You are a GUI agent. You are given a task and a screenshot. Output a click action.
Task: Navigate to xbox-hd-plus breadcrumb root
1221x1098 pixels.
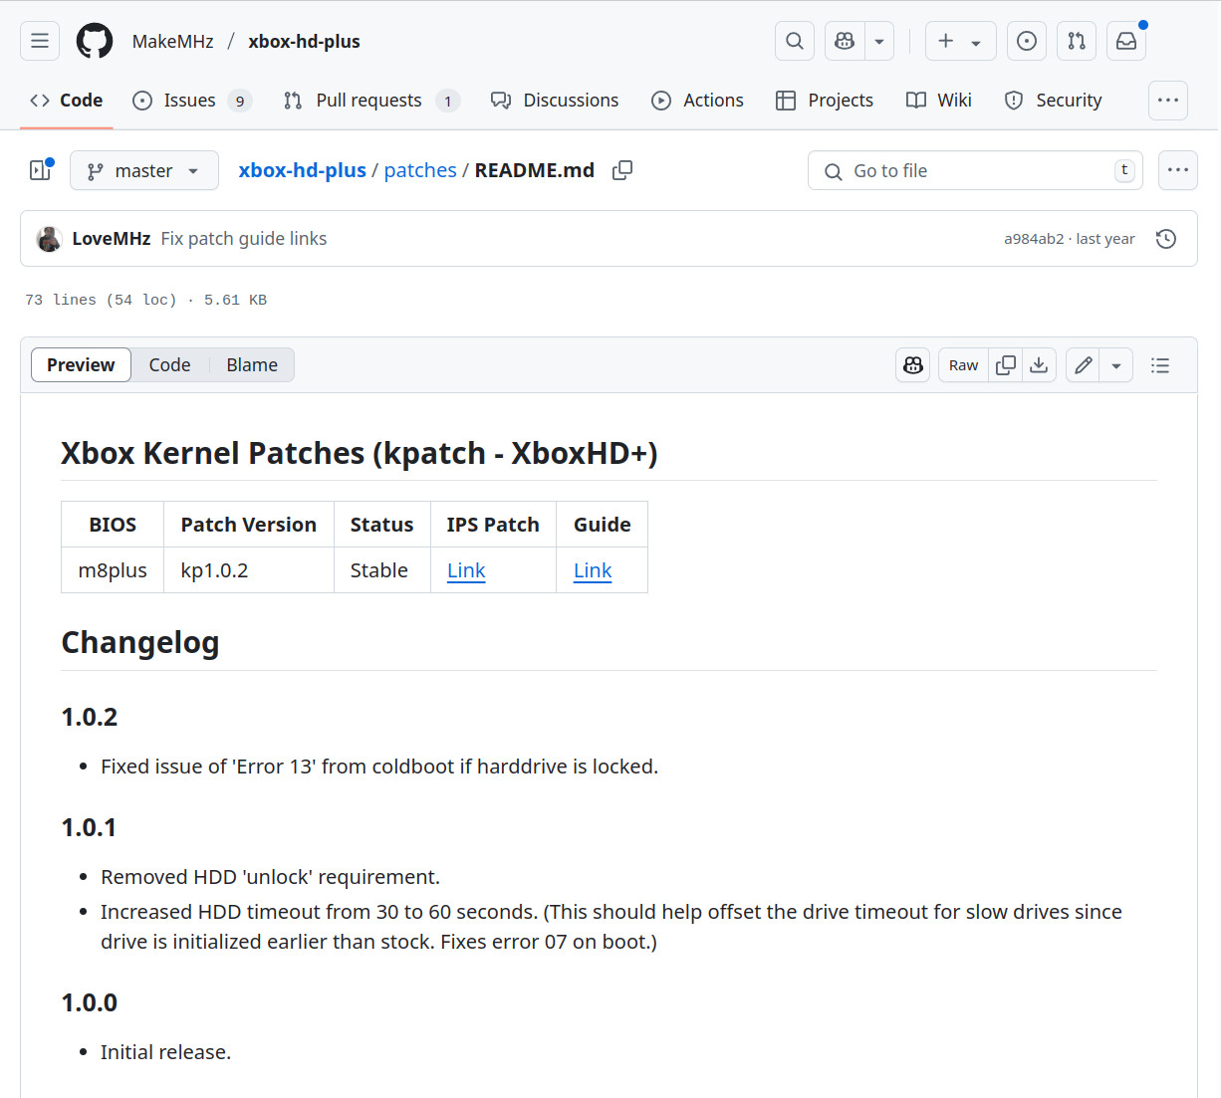click(x=303, y=170)
